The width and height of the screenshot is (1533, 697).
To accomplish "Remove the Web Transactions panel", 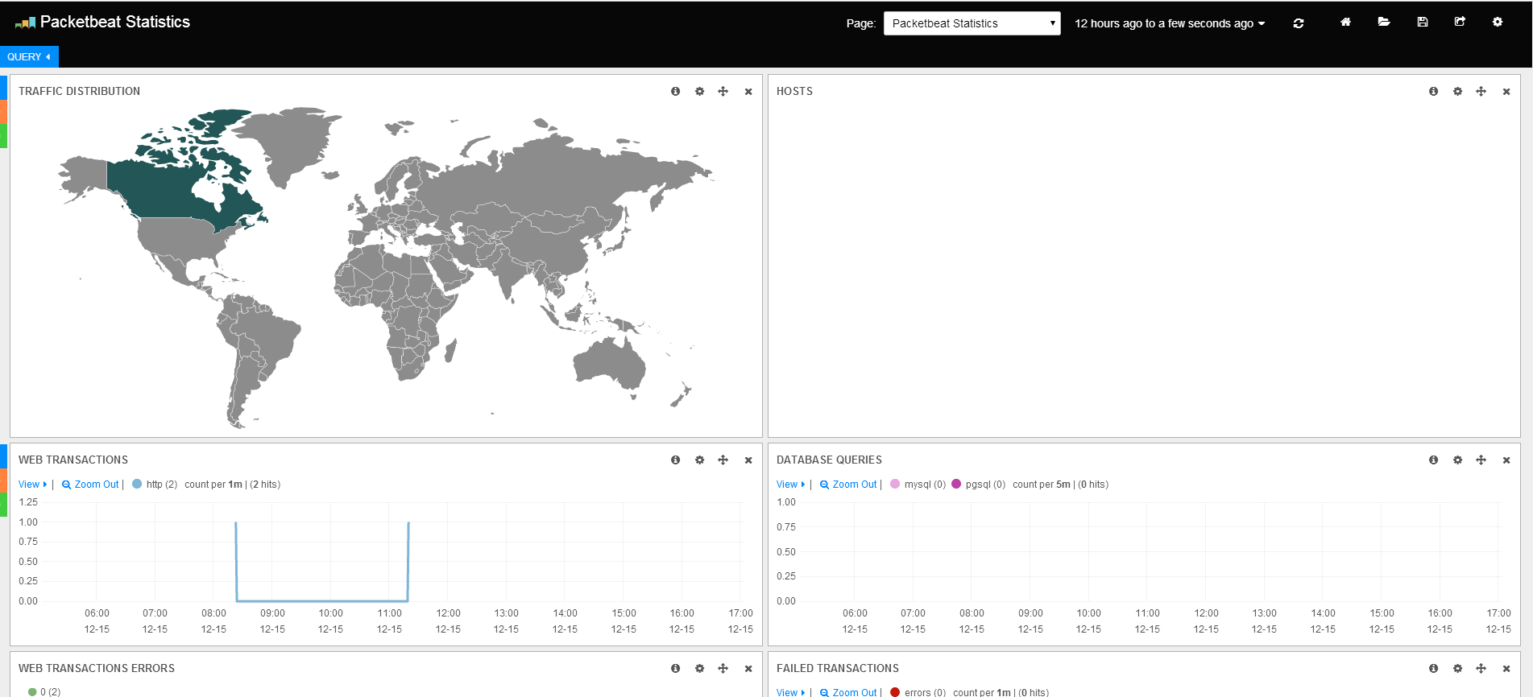I will [x=748, y=460].
